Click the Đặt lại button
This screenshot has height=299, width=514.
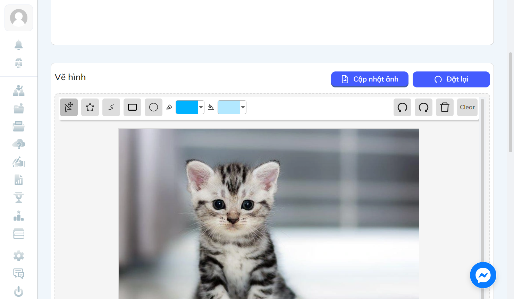click(x=451, y=79)
